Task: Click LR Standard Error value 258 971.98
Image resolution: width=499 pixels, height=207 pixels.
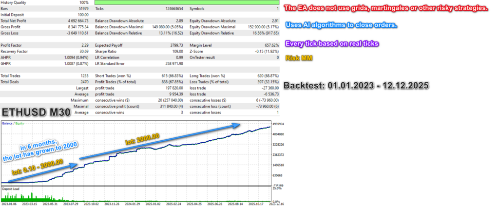Action: (173, 64)
